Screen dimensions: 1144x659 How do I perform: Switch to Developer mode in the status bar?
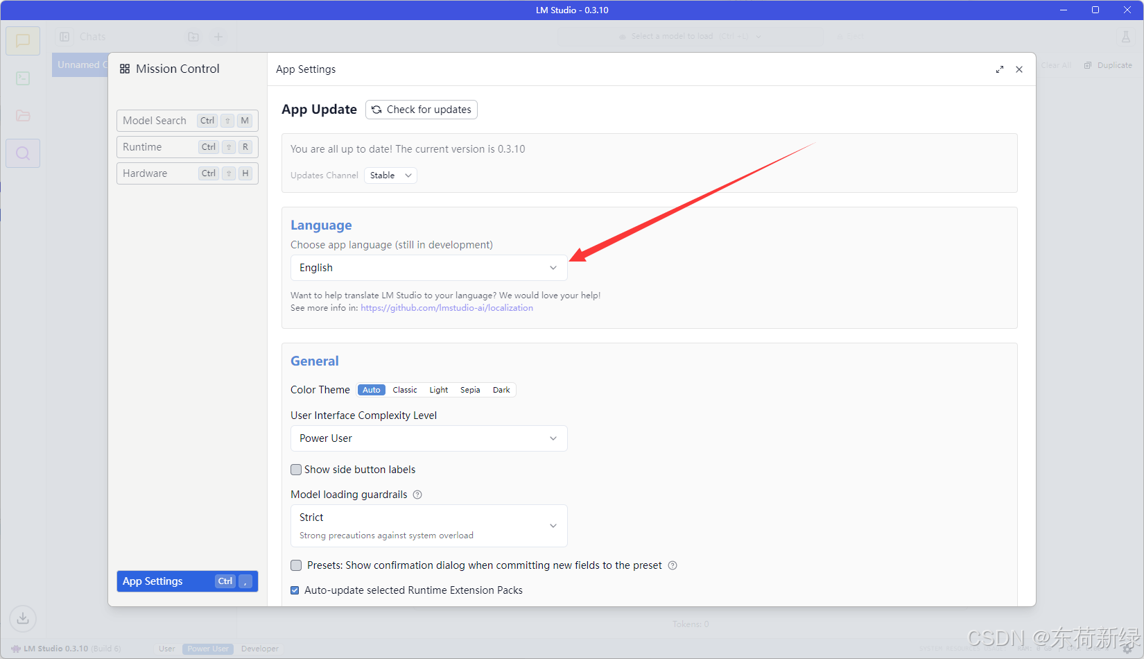click(x=260, y=649)
